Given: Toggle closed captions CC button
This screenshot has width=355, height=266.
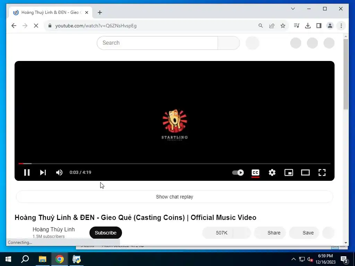Looking at the screenshot, I should pyautogui.click(x=256, y=172).
